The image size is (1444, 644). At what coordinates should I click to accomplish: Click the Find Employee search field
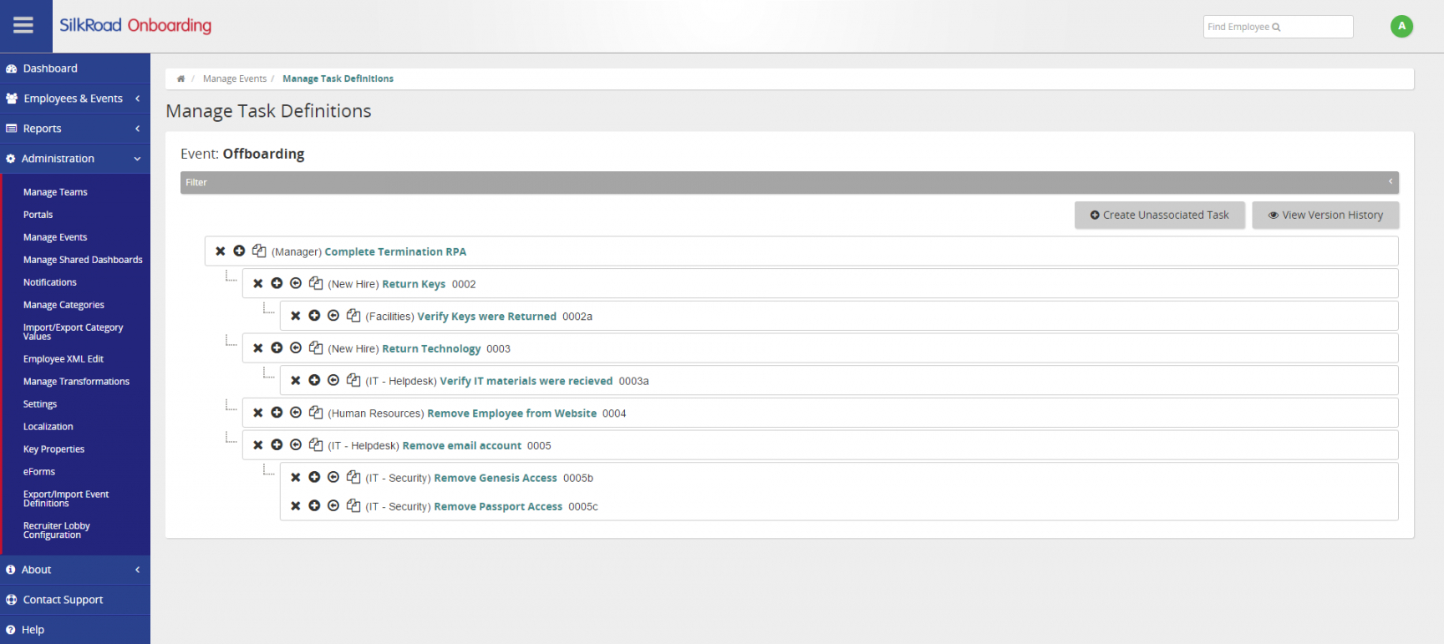pyautogui.click(x=1277, y=27)
